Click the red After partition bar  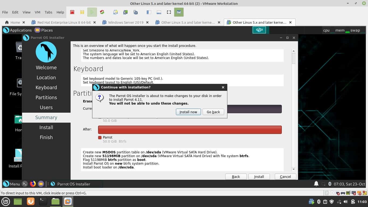pyautogui.click(x=190, y=130)
